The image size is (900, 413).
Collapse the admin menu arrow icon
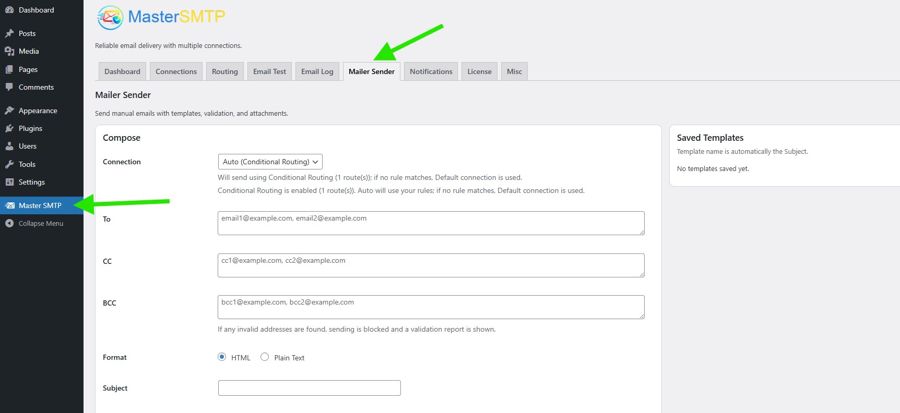[9, 223]
